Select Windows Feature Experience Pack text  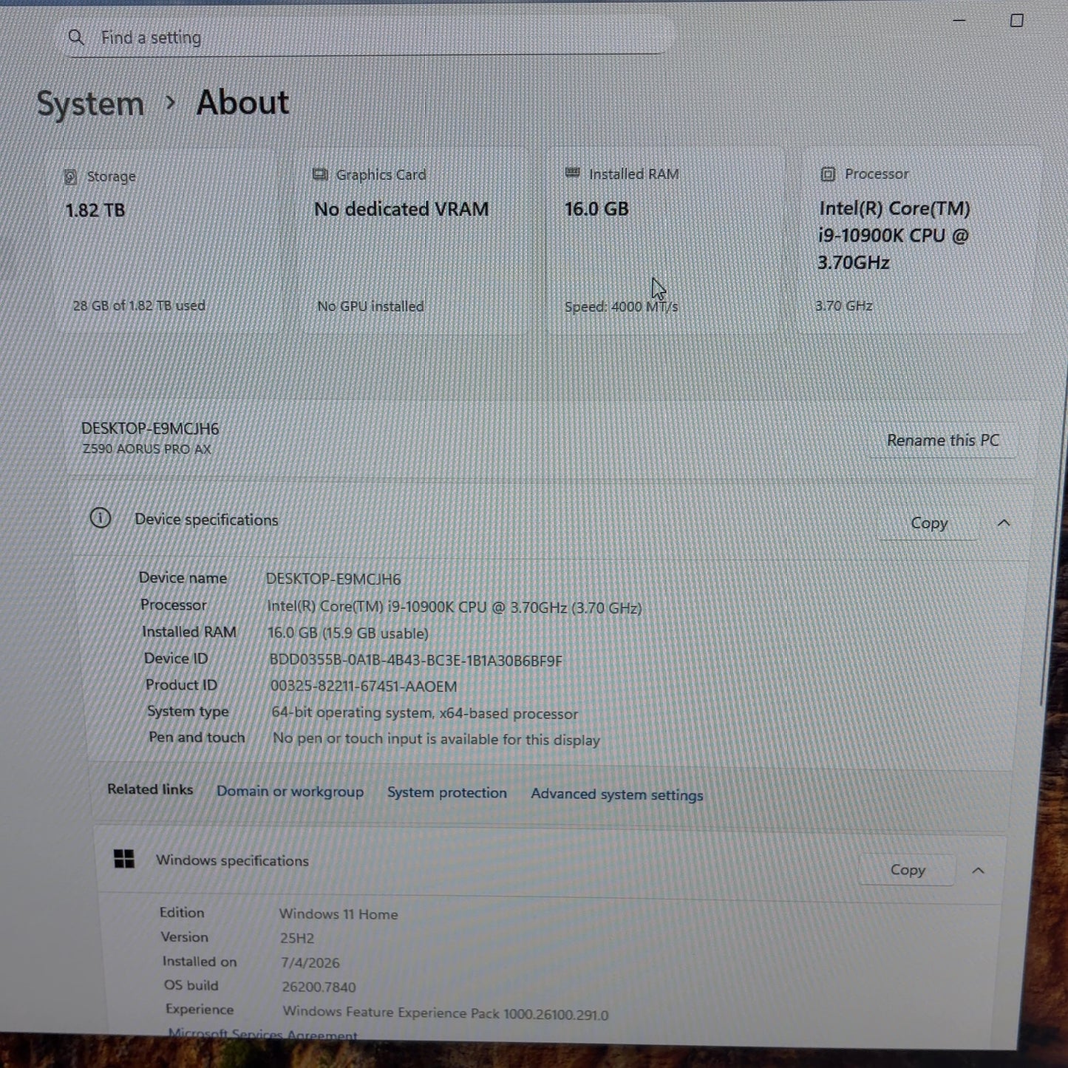point(446,1013)
